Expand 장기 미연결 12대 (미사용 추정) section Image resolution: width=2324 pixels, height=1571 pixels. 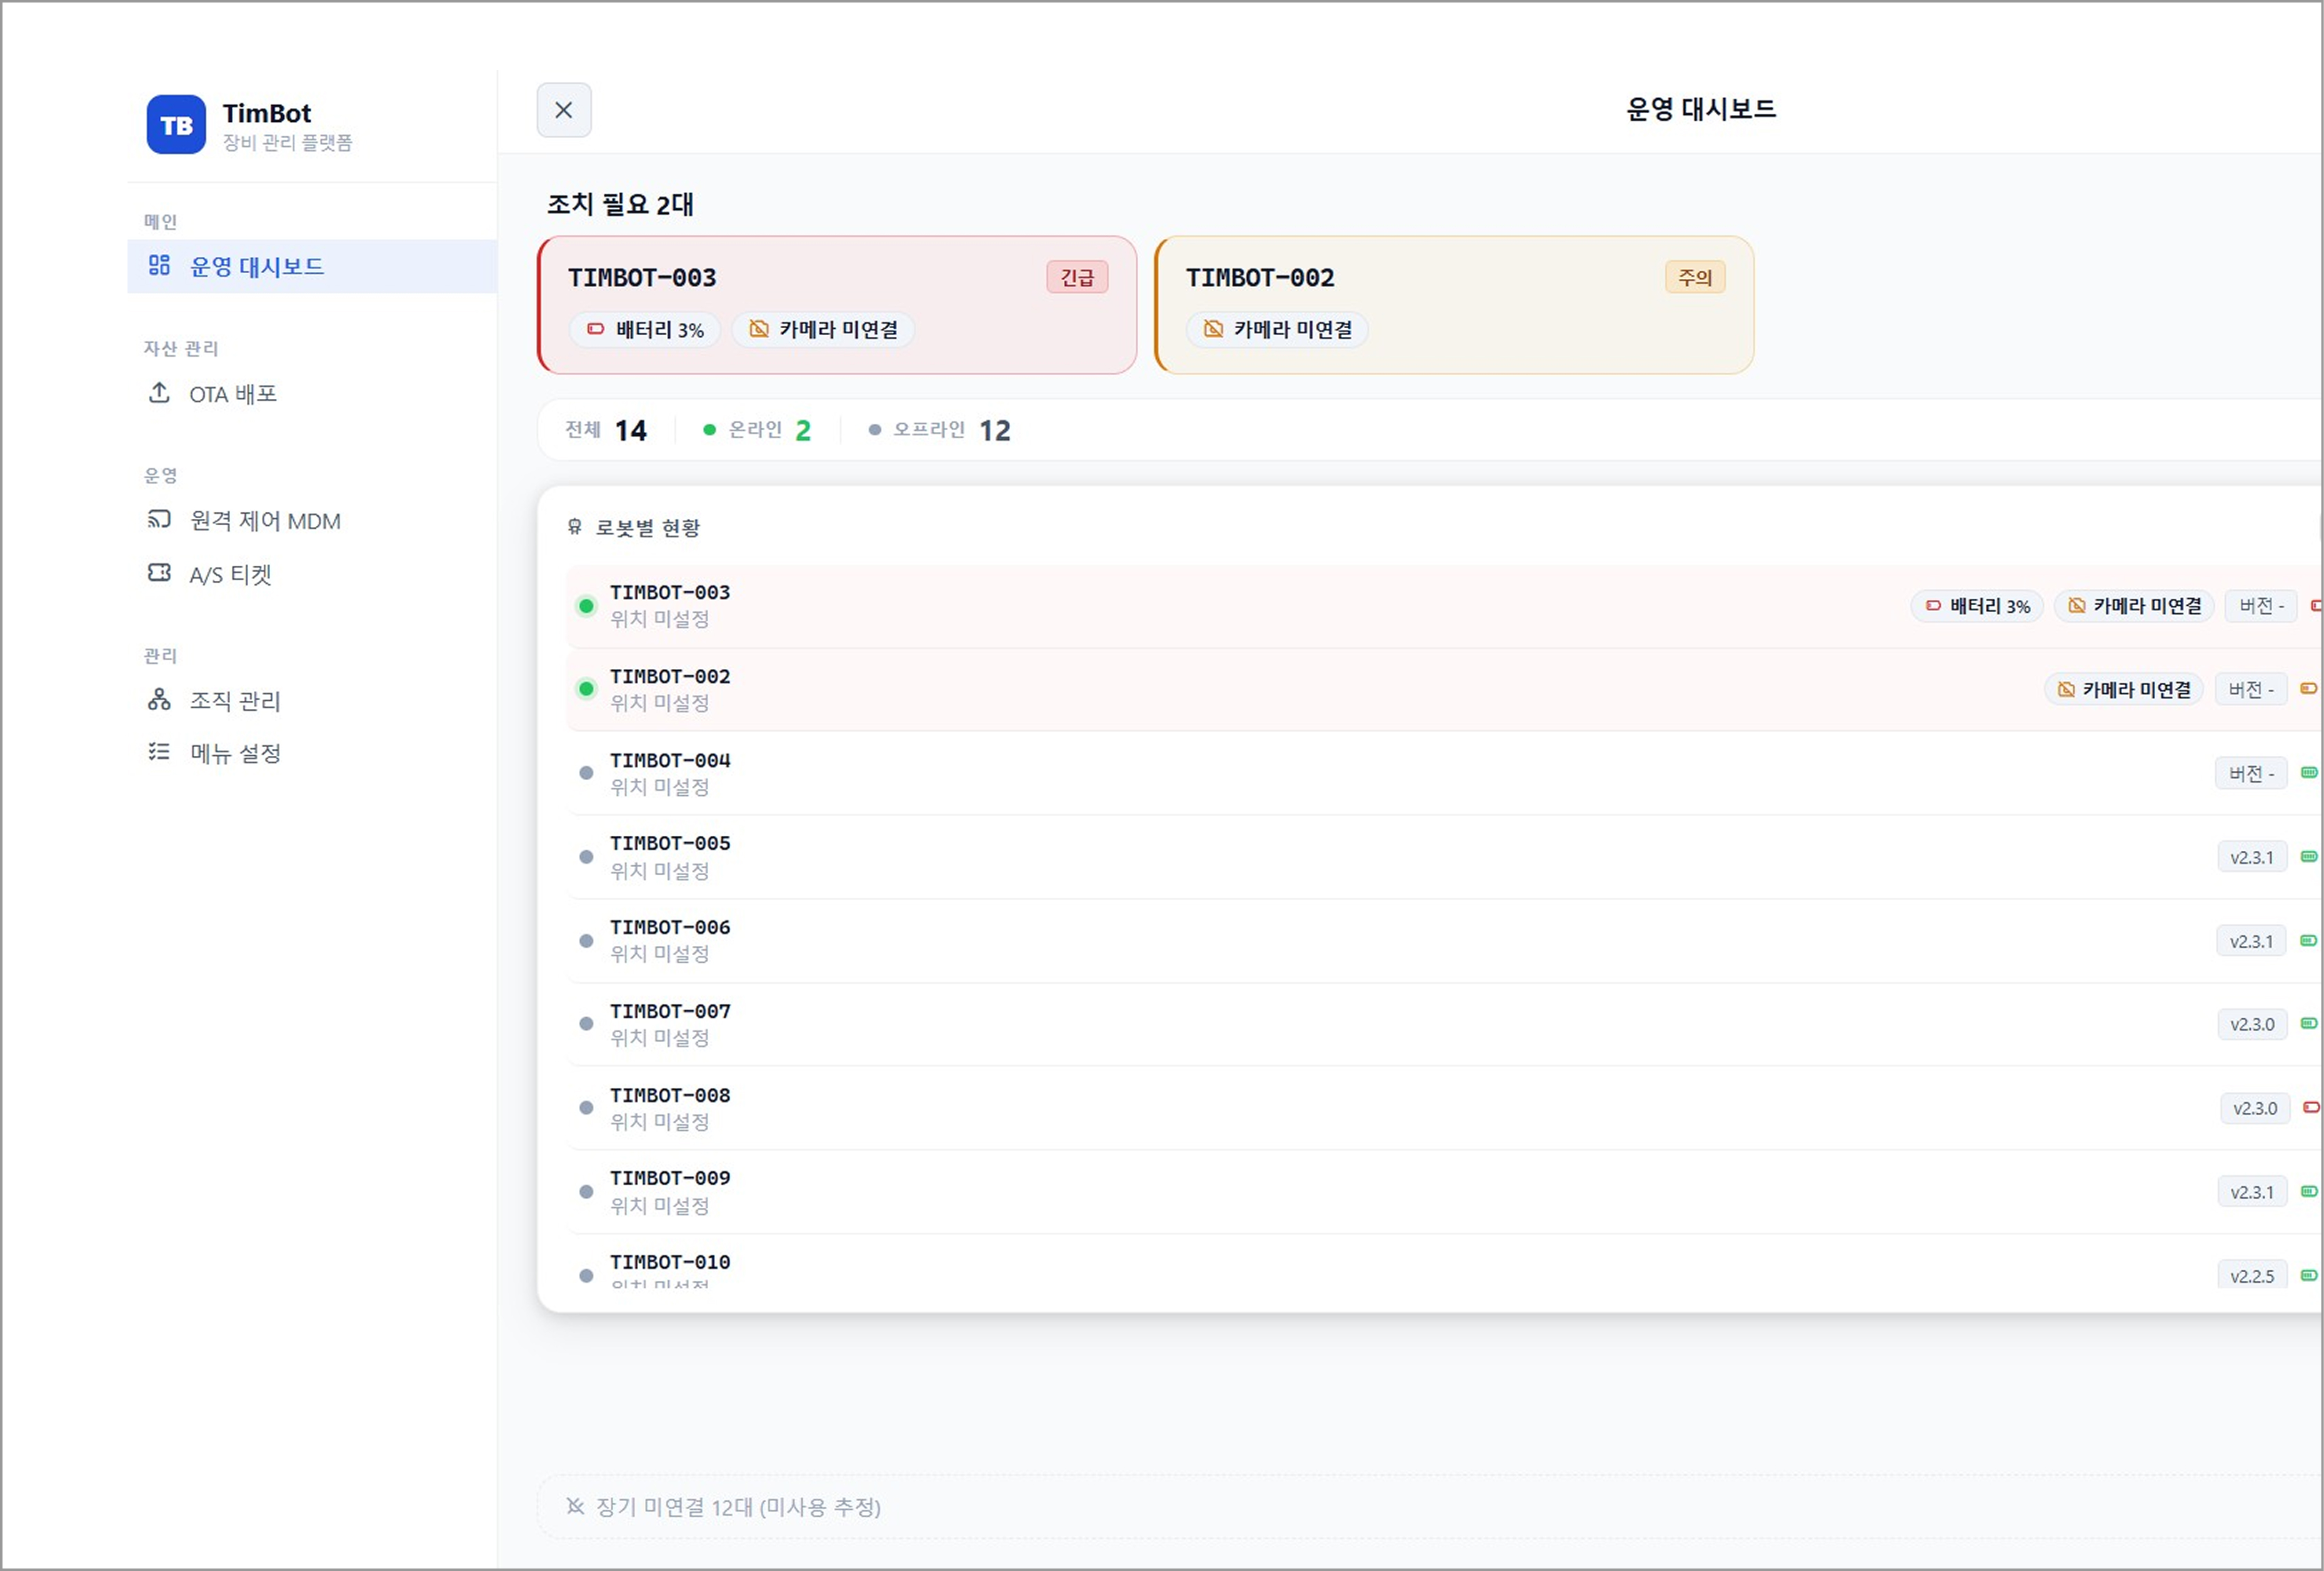pos(1430,1507)
